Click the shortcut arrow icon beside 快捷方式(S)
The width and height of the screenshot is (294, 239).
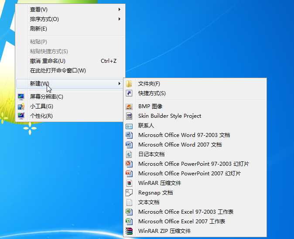pyautogui.click(x=129, y=93)
